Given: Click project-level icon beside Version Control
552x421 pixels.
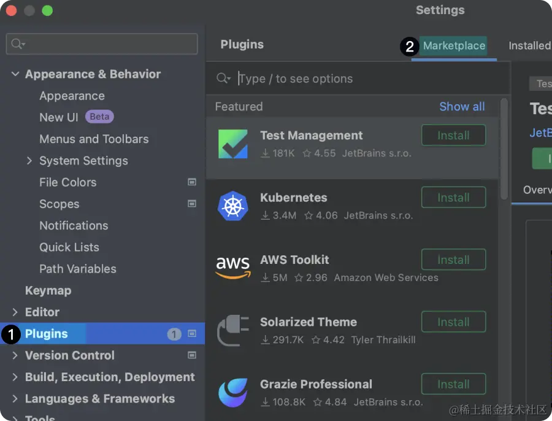Looking at the screenshot, I should click(x=192, y=355).
